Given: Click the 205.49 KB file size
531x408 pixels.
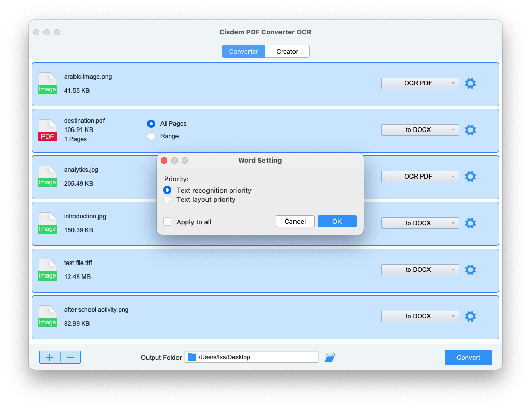Looking at the screenshot, I should (79, 184).
